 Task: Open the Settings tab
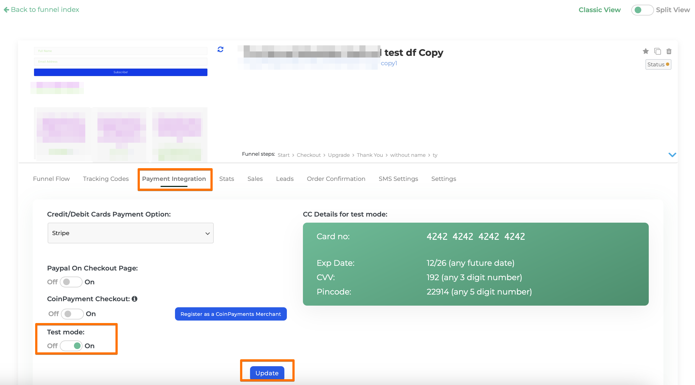(x=444, y=179)
